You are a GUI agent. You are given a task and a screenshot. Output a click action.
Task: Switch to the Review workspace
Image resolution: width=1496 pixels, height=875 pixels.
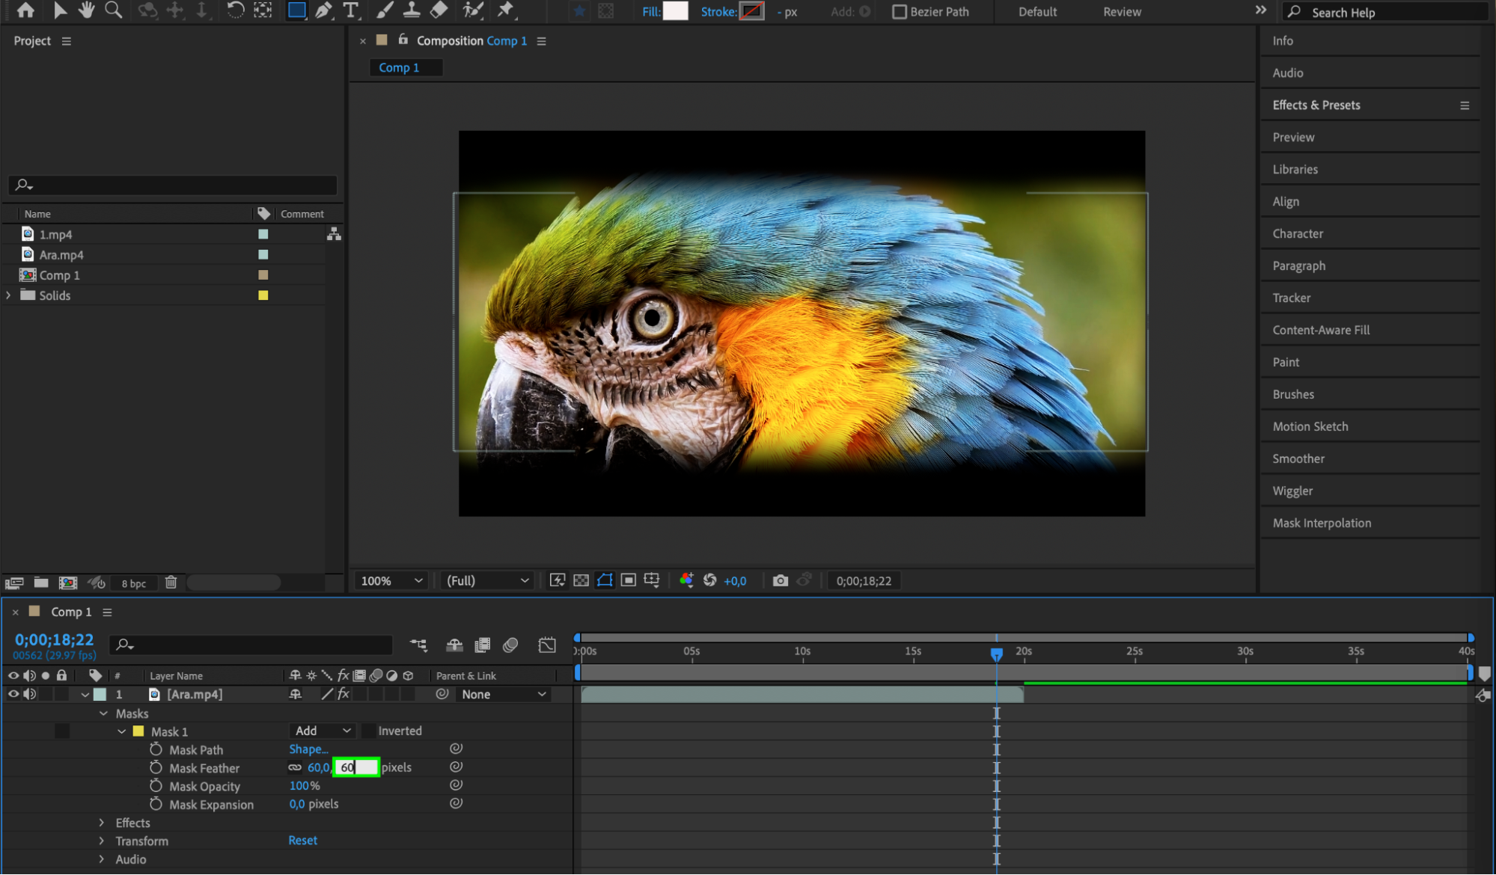(x=1121, y=12)
